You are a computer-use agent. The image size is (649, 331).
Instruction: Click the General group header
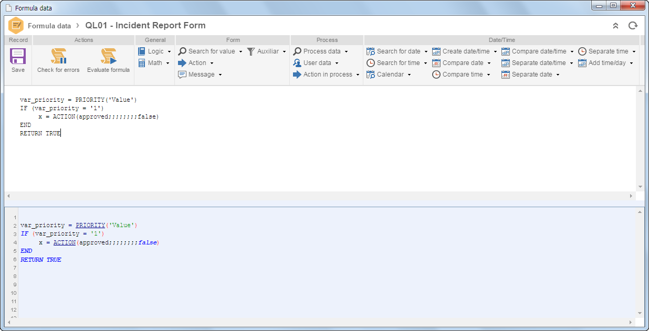point(155,40)
